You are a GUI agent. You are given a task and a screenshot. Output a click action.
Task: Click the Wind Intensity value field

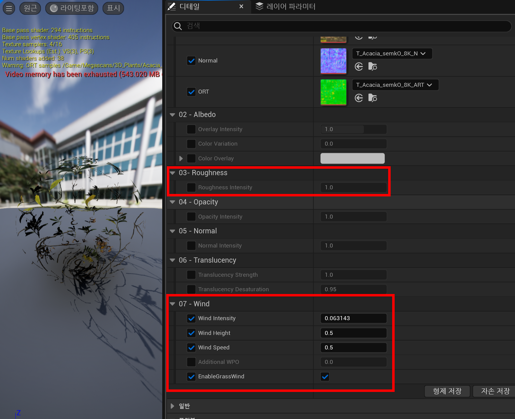[353, 318]
